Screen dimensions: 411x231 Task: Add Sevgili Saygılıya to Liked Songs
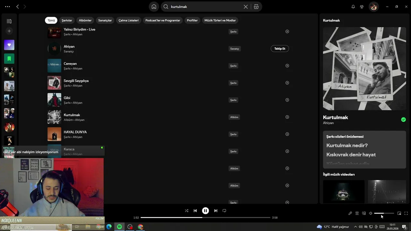287,83
